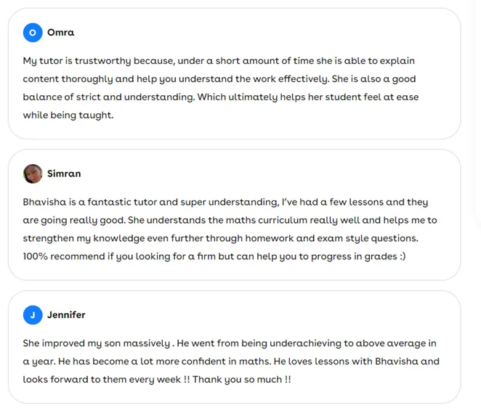Select the reviewer name Simran

tap(64, 174)
